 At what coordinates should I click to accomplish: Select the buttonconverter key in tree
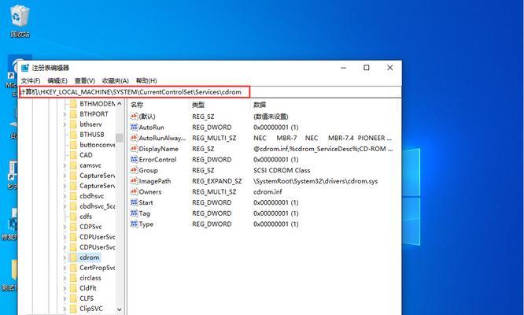click(98, 145)
